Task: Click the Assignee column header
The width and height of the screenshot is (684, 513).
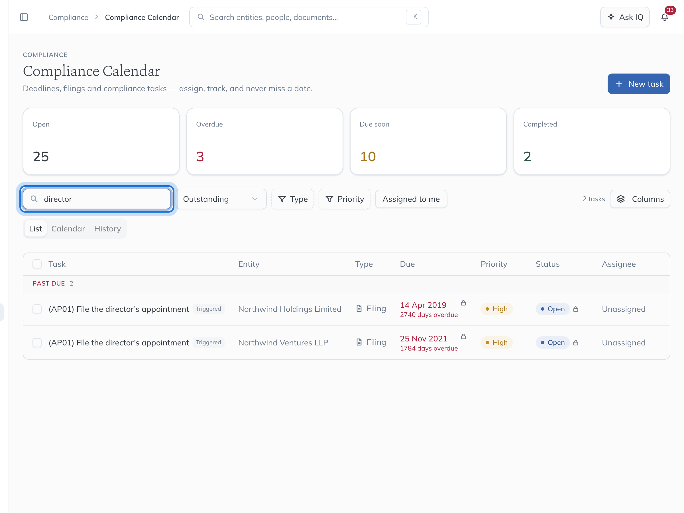Action: coord(618,264)
